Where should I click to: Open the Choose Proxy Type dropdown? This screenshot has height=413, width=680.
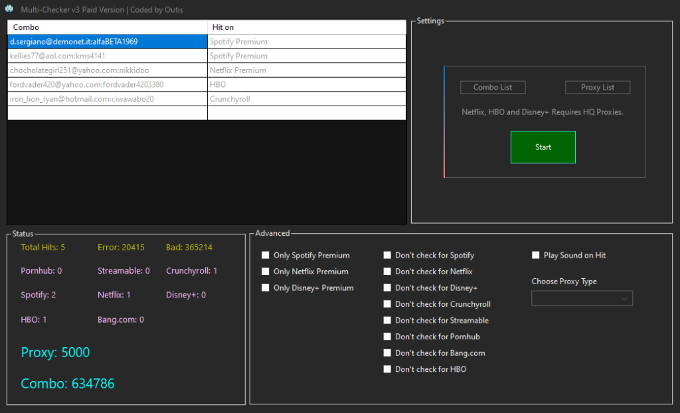pos(582,299)
